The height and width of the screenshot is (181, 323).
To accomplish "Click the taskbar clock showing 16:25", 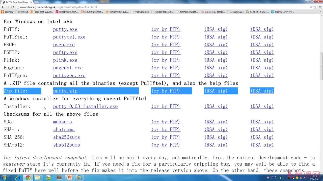I will point(314,178).
